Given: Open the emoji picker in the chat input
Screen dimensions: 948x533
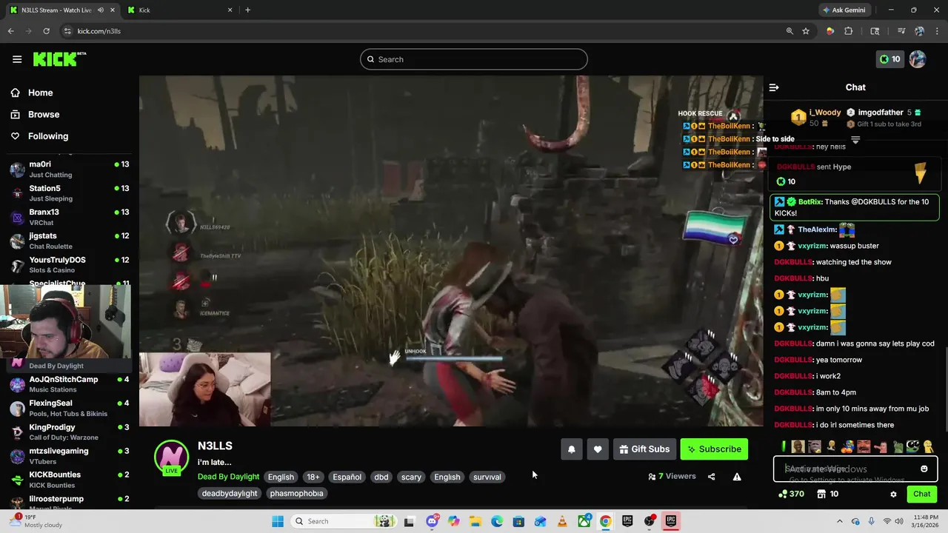Looking at the screenshot, I should (x=924, y=469).
